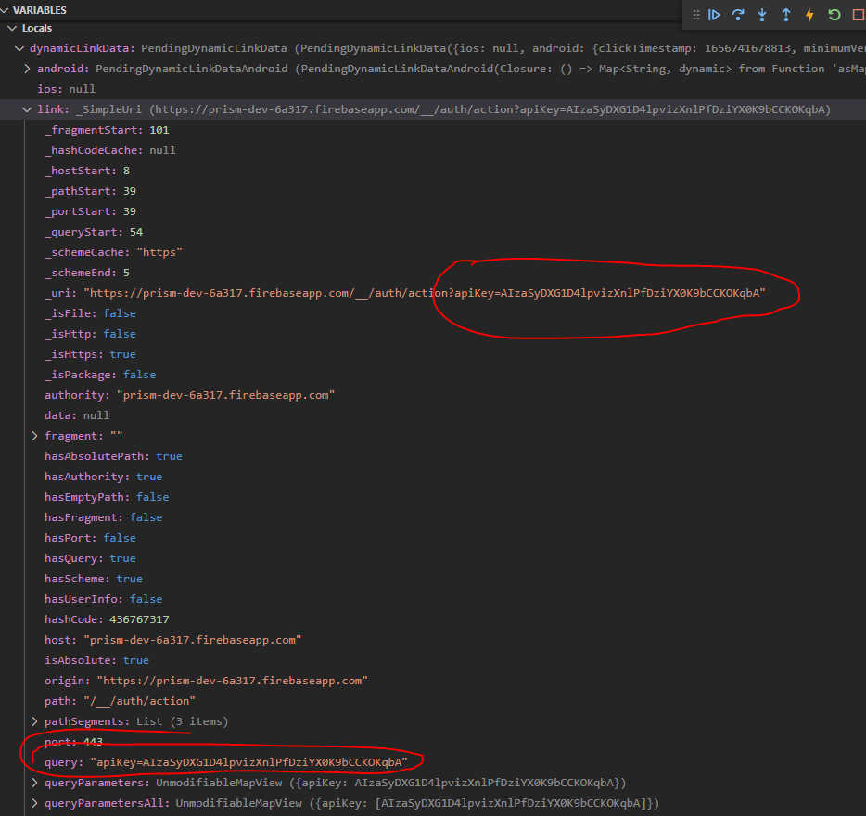866x816 pixels.
Task: Select the host variable row
Action: click(x=433, y=641)
